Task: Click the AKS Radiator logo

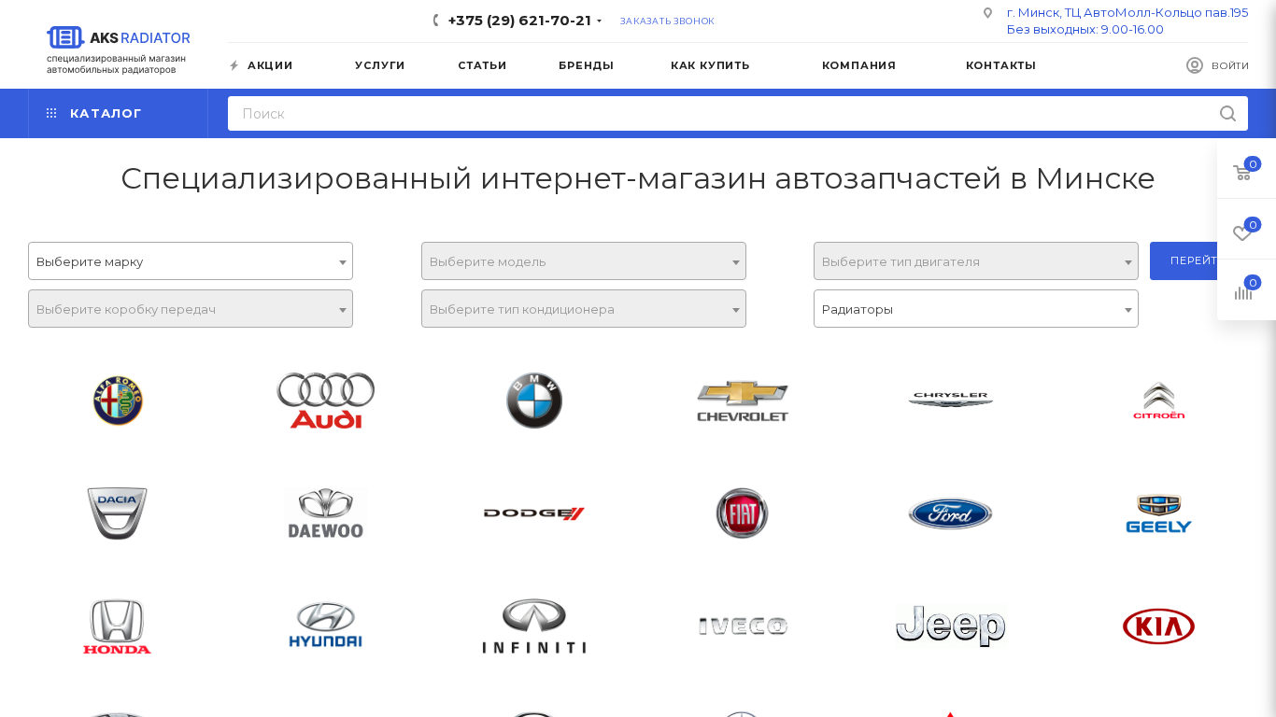Action: click(118, 49)
